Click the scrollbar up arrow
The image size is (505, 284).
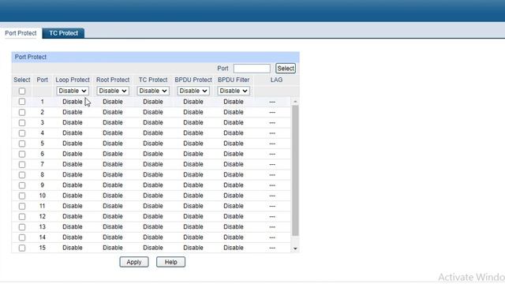coord(295,102)
